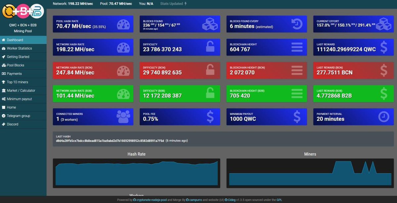This screenshot has height=203, width=397.
Task: Open the GPL license link
Action: pos(279,200)
